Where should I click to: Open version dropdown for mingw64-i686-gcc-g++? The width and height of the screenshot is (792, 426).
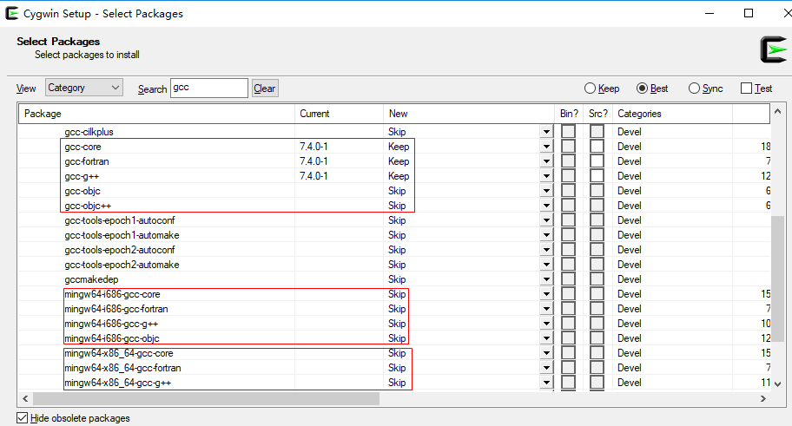tap(546, 324)
